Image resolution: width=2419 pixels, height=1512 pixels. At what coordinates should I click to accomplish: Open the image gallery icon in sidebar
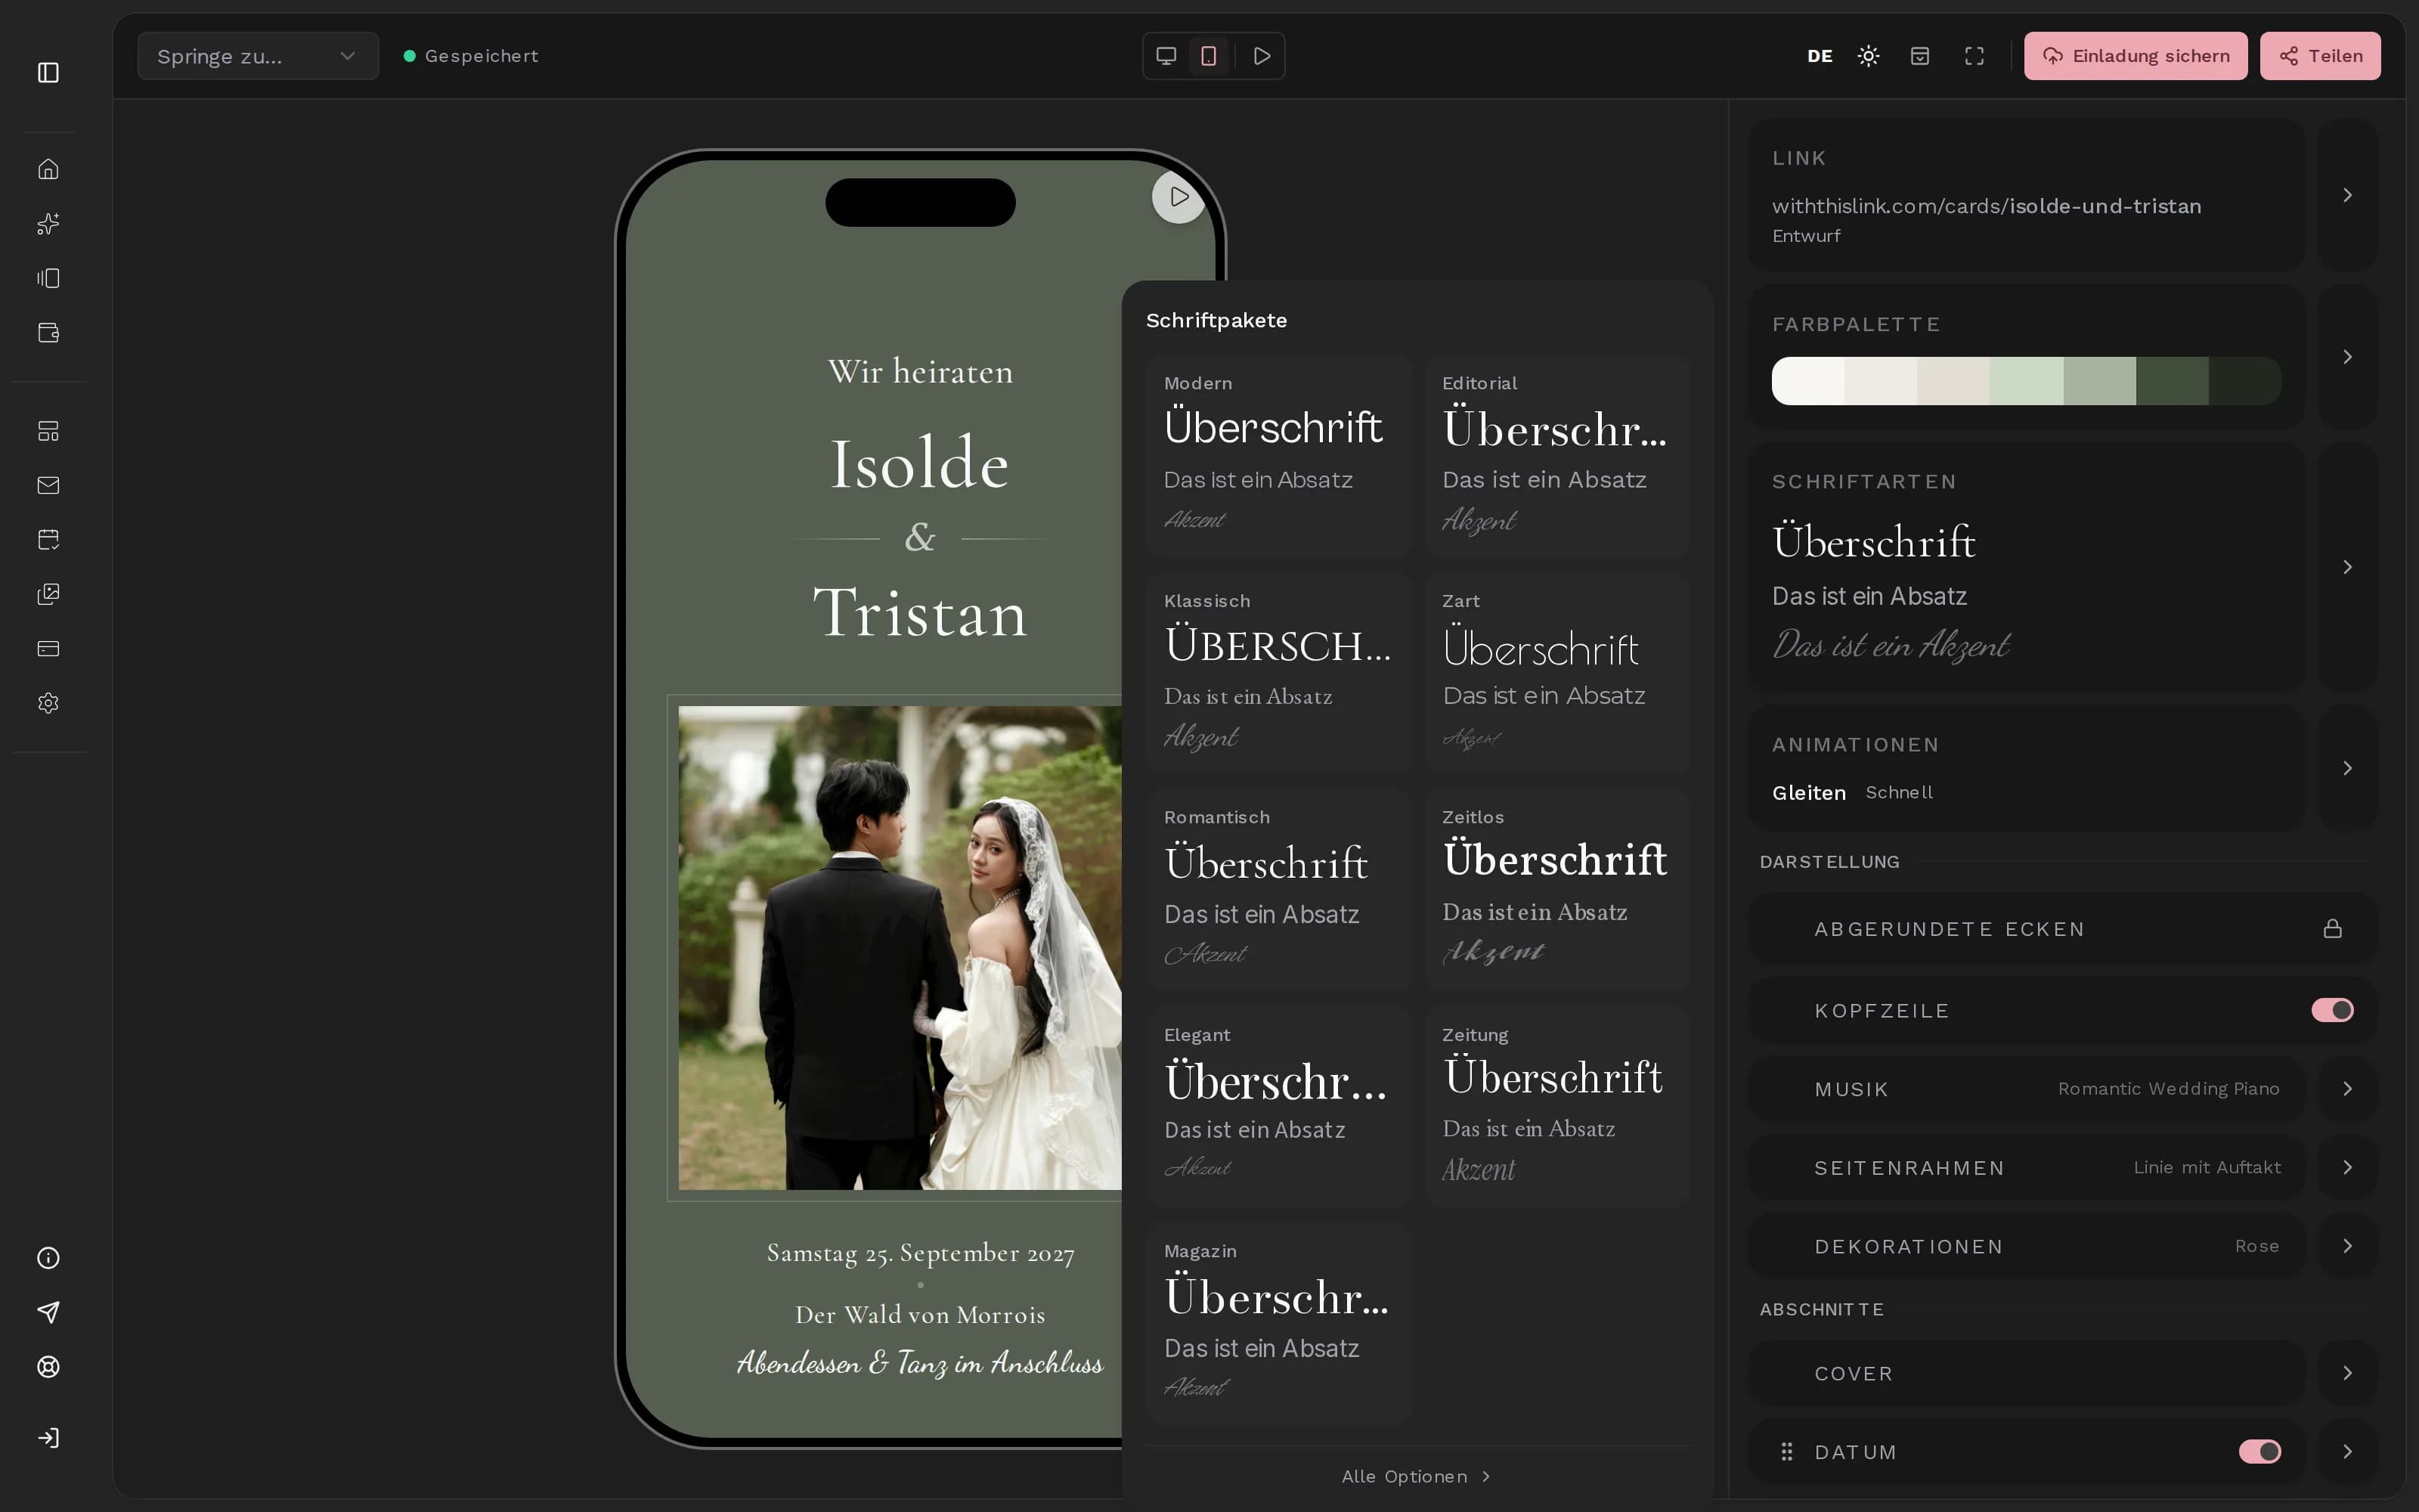click(x=48, y=594)
